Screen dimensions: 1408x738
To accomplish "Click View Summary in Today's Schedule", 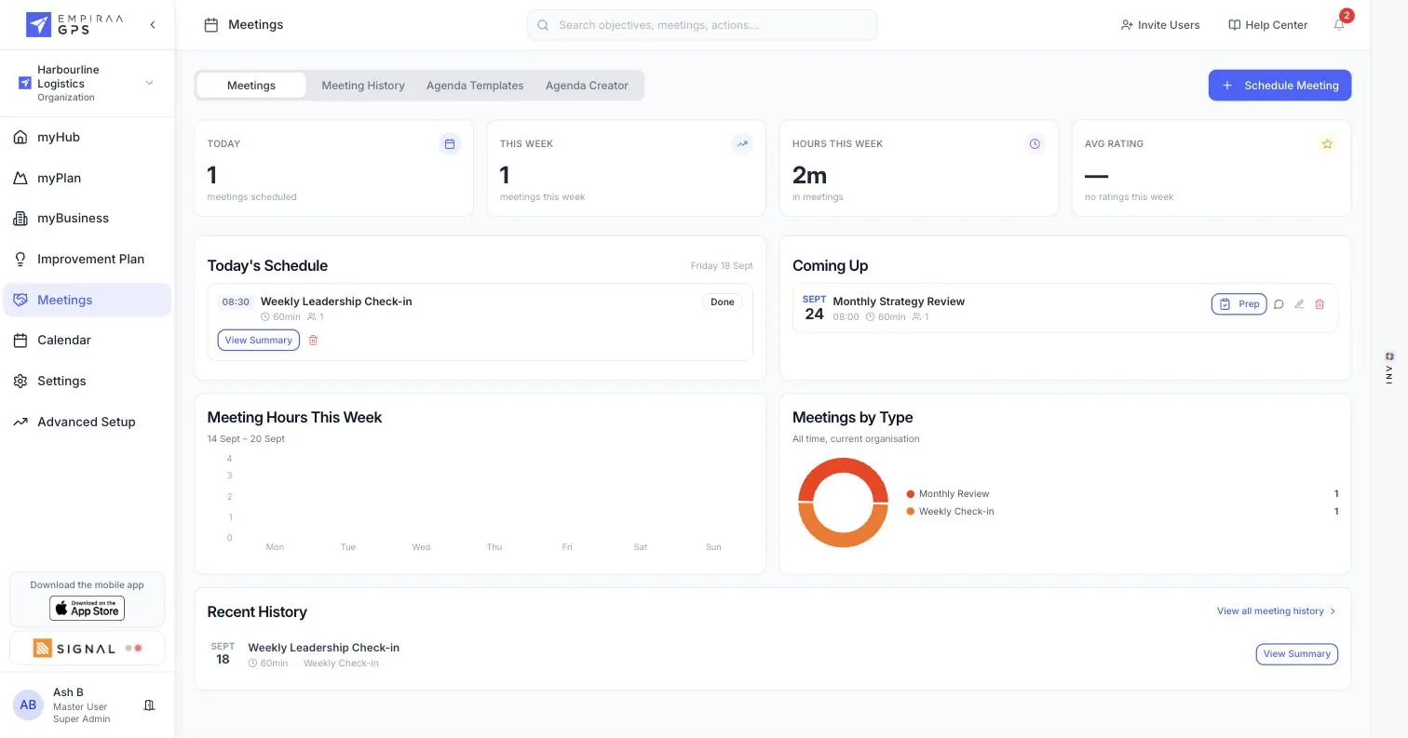I will 259,340.
